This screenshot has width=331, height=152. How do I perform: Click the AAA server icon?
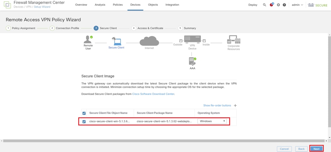(x=192, y=61)
